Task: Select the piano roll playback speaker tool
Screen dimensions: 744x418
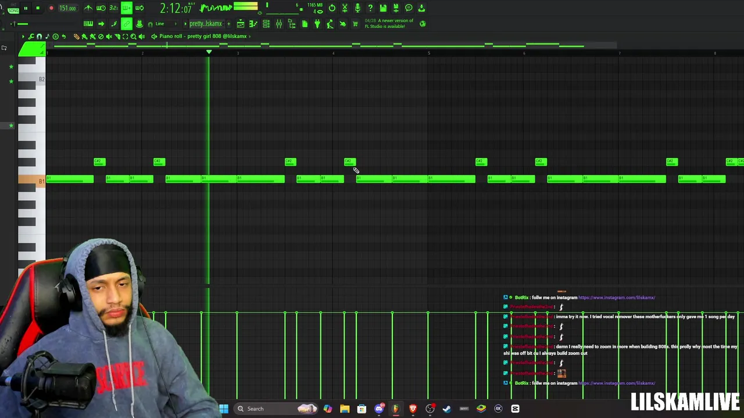Action: click(x=141, y=36)
